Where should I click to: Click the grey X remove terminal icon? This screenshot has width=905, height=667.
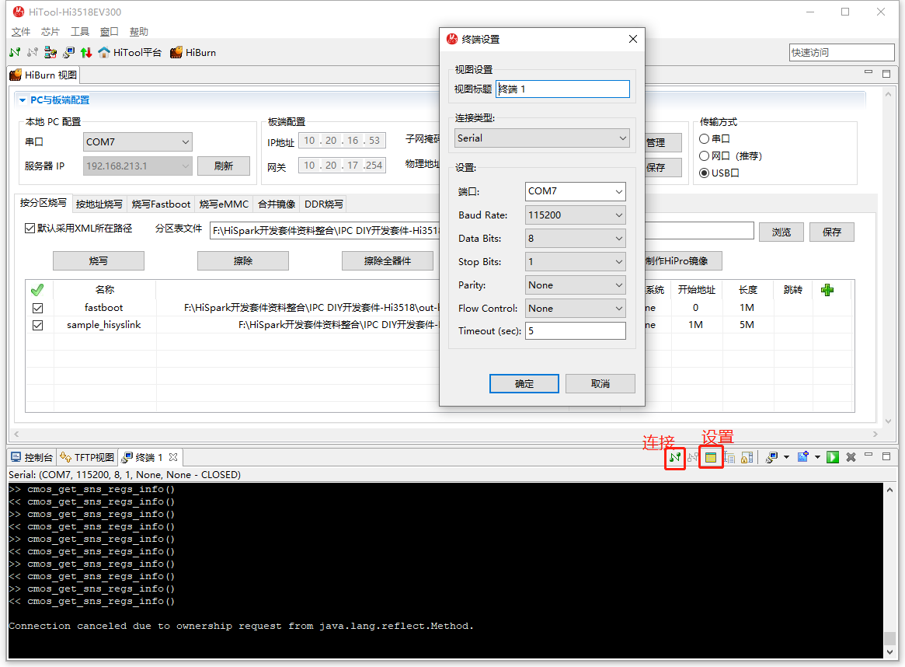point(851,457)
